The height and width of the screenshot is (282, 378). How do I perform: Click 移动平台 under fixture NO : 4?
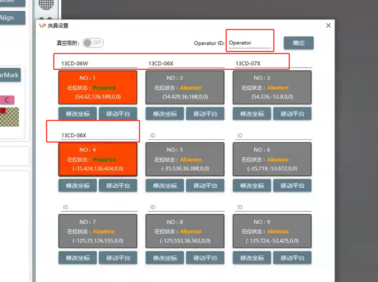[x=118, y=186]
